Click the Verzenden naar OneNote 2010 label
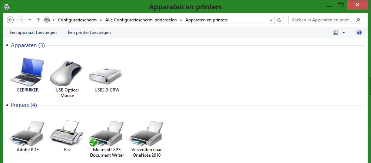This screenshot has height=163, width=371. tap(147, 152)
